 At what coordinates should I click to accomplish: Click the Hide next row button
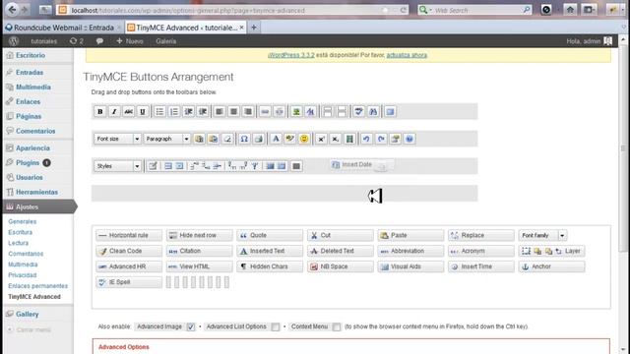200,235
